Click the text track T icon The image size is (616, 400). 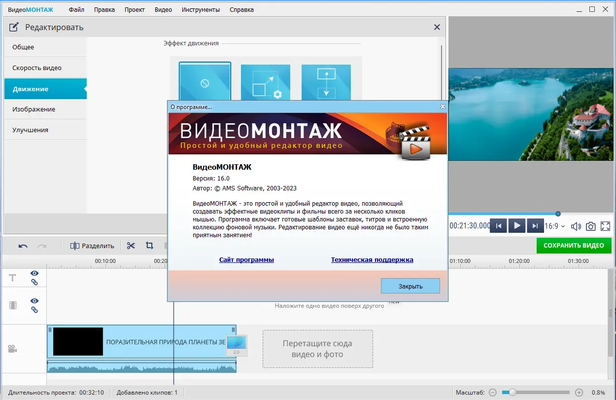(13, 278)
